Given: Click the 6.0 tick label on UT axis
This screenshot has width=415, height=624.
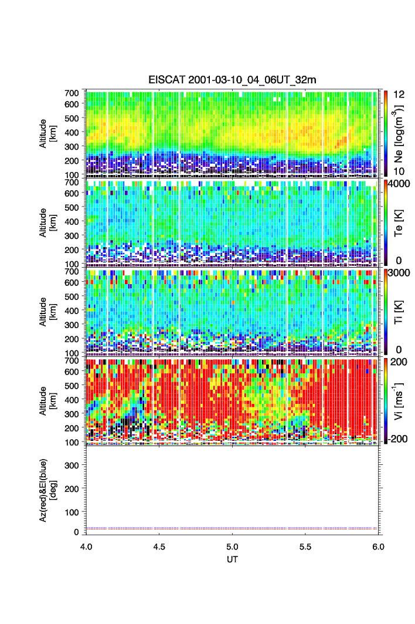Looking at the screenshot, I should 378,546.
